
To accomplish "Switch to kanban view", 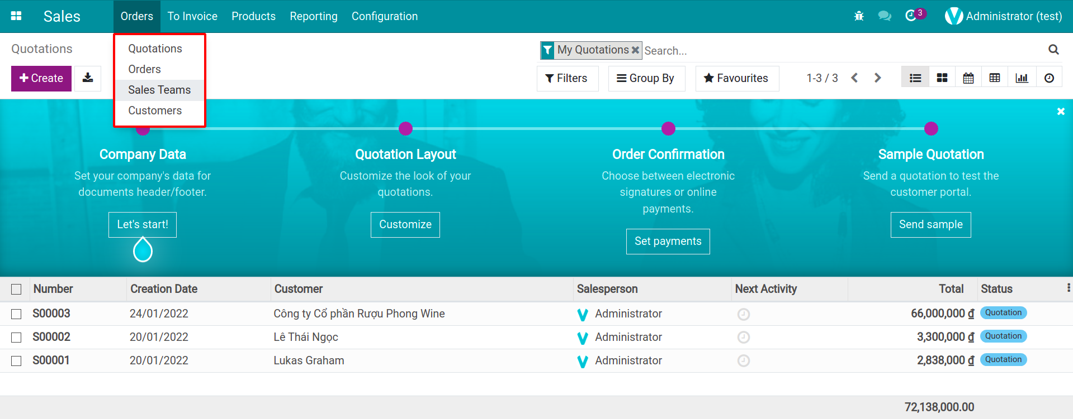I will point(942,78).
